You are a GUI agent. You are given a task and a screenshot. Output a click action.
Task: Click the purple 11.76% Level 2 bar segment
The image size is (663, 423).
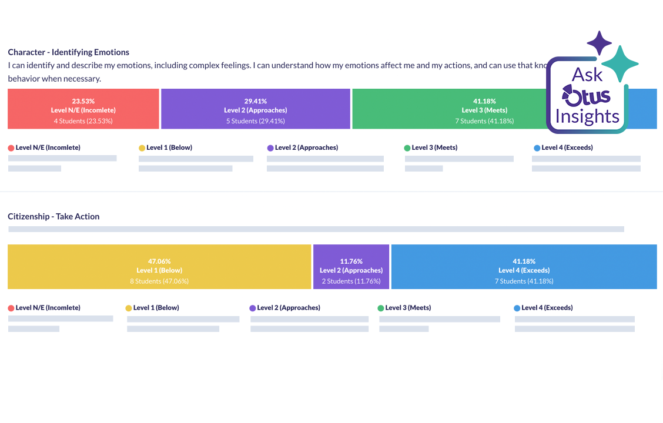coord(351,267)
